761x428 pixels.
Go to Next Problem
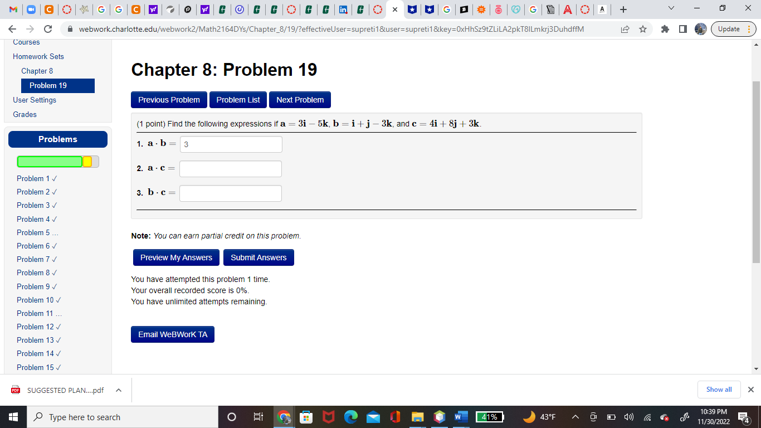coord(300,100)
